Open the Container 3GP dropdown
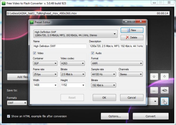The height and width of the screenshot is (125, 176). [45, 63]
